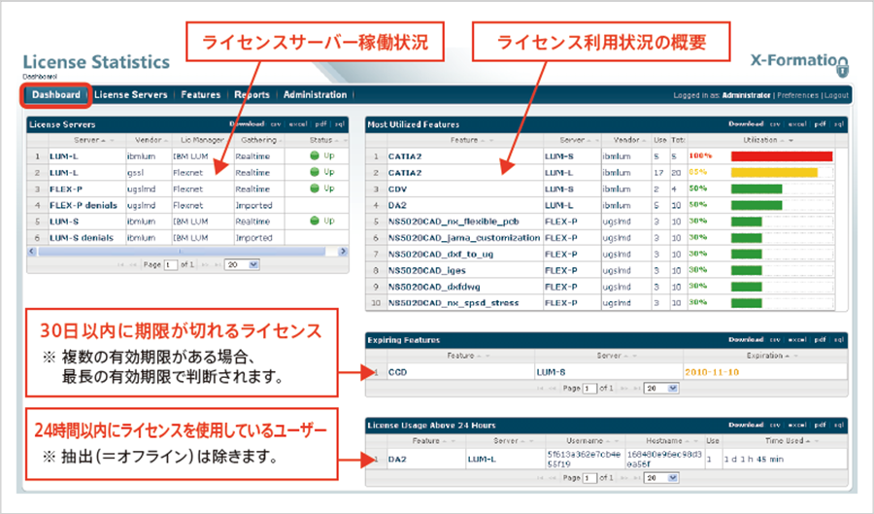This screenshot has height=514, width=874.
Task: Click scroll-left arrow in License Servers panel
Action: (x=32, y=252)
